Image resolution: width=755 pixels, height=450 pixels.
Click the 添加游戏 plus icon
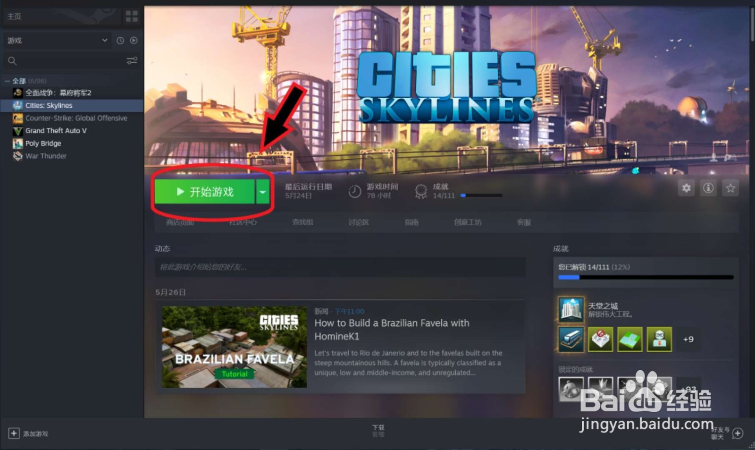(14, 433)
